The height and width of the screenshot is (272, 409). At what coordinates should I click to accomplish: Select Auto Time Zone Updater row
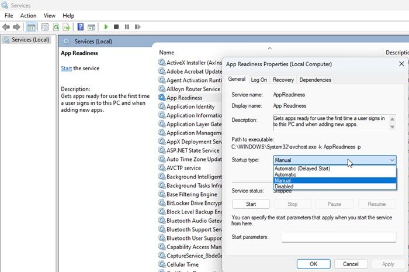[190, 159]
